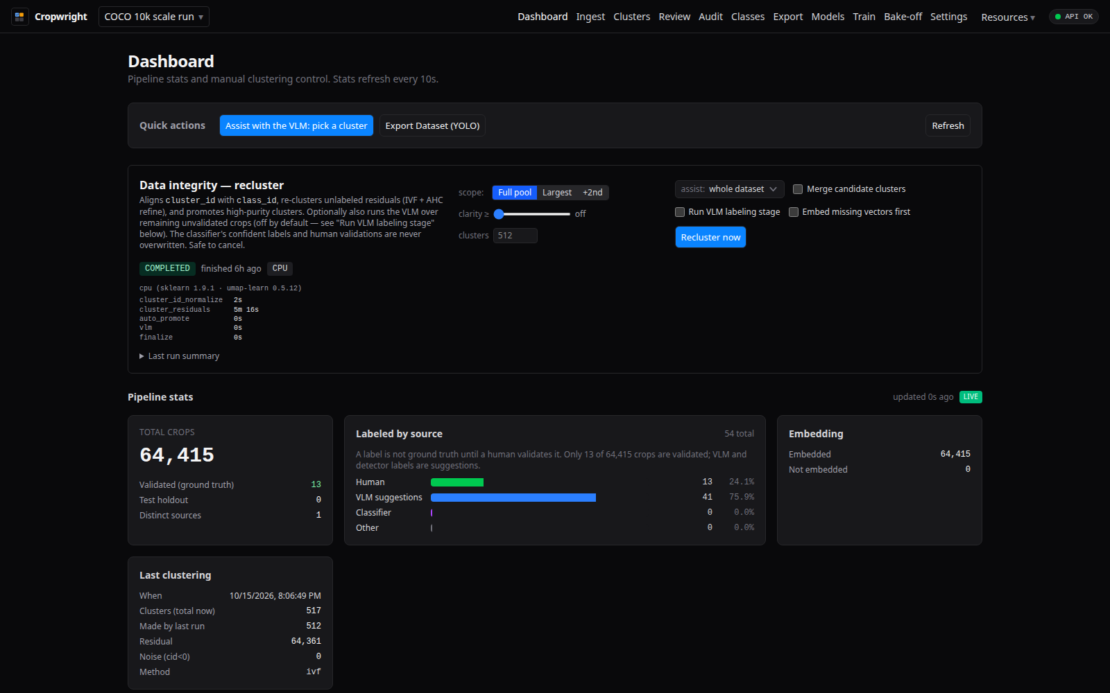Click the CPU badge
Image resolution: width=1110 pixels, height=693 pixels.
280,268
